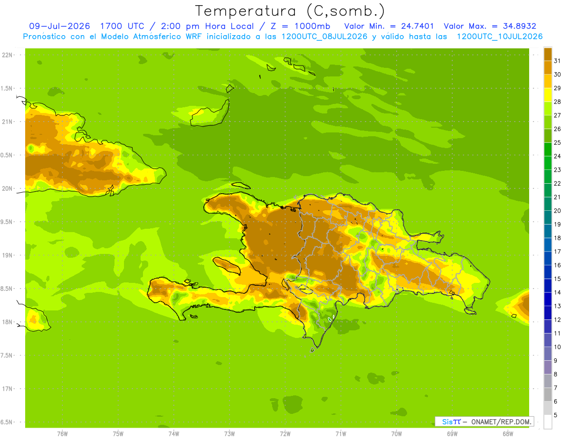Click the '76W' longitude axis label
This screenshot has height=440, width=570.
tap(62, 434)
